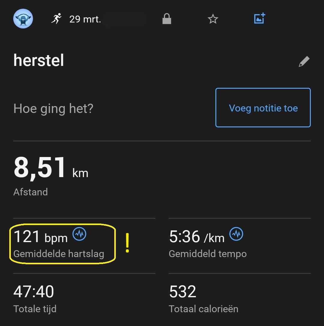Mark activity as favorite with star
324x326 pixels.
[x=213, y=19]
